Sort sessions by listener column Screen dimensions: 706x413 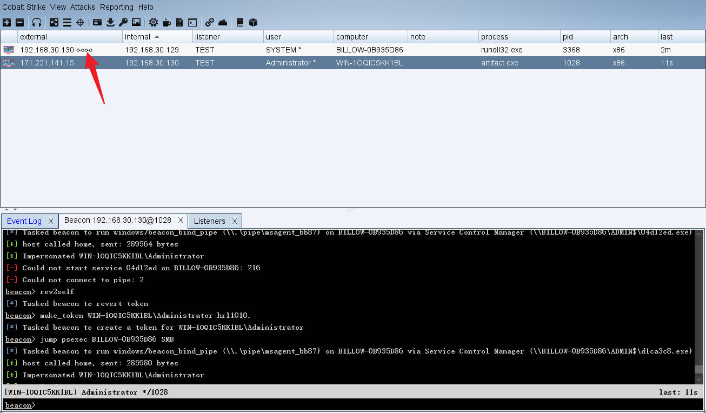click(x=228, y=37)
